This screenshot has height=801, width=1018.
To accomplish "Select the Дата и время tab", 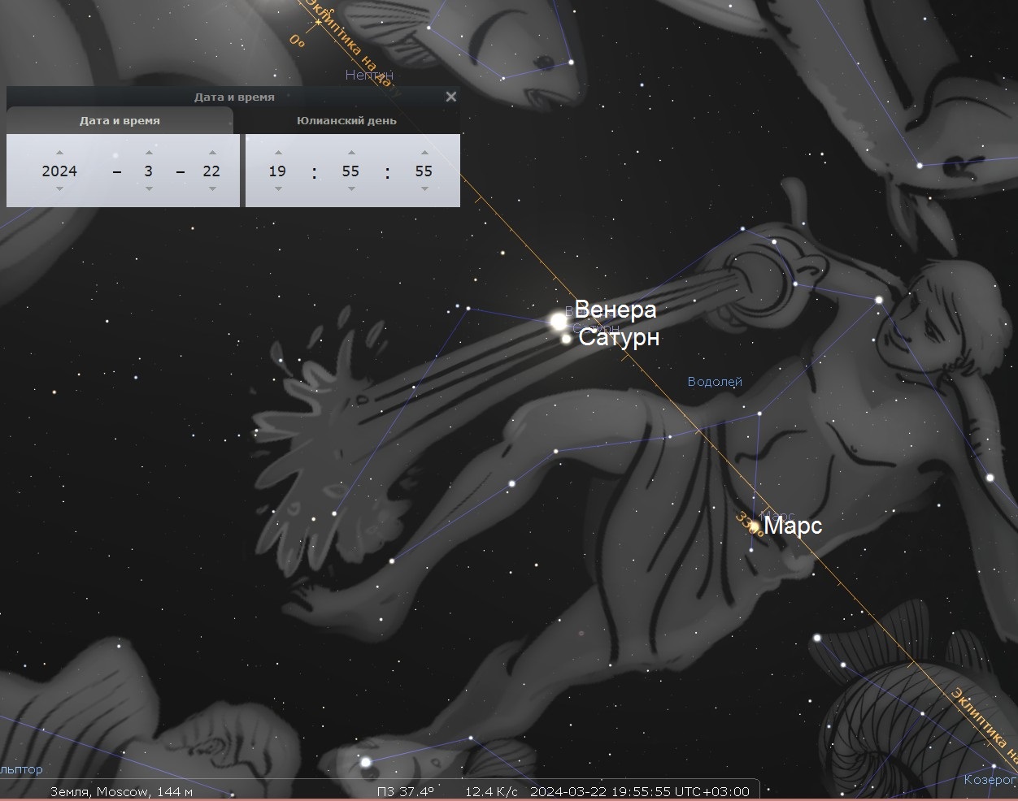I will [x=120, y=121].
